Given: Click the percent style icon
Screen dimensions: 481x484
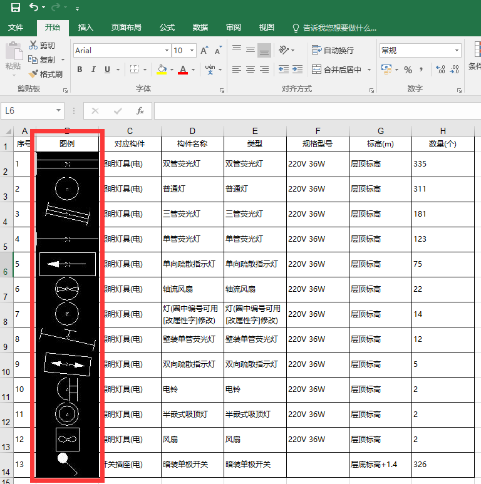Looking at the screenshot, I should click(x=408, y=70).
